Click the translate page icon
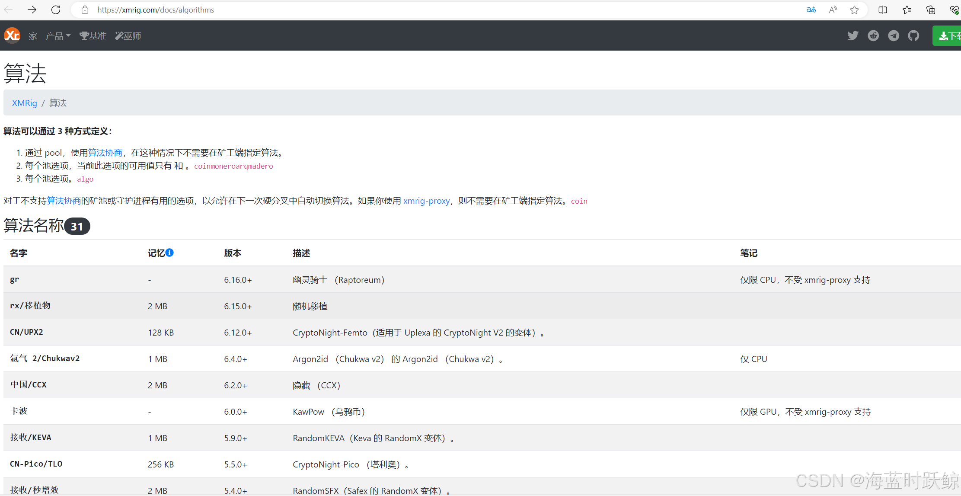 (811, 10)
